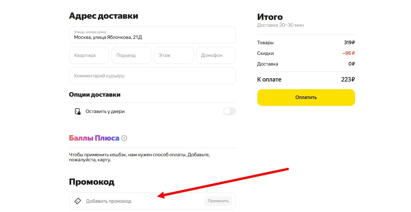Click the Добавить промокод input field
This screenshot has height=212, width=411.
(134, 201)
